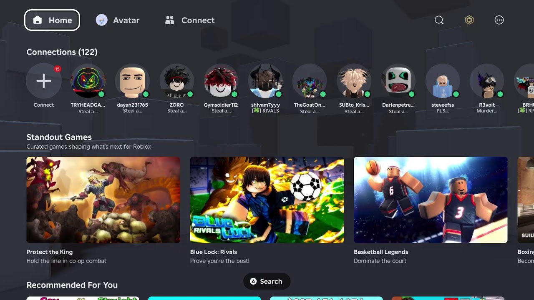Switch to the Connect tab

click(x=190, y=20)
